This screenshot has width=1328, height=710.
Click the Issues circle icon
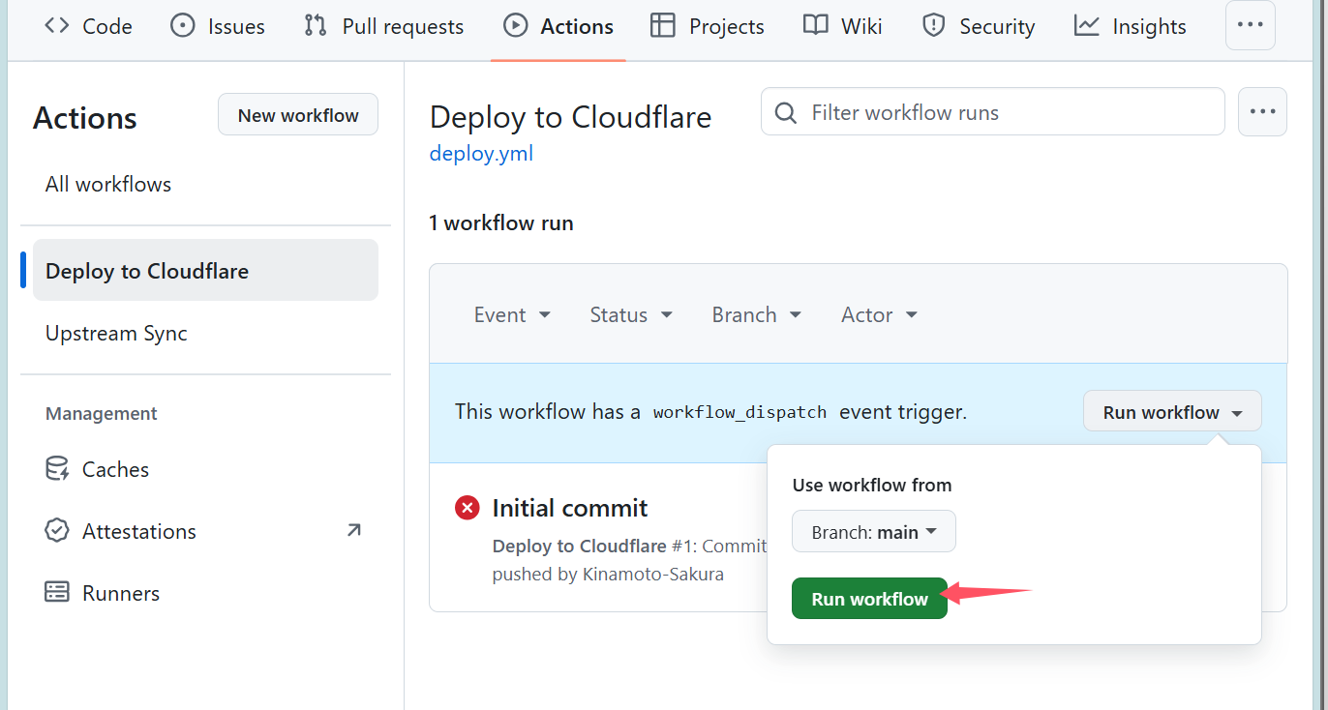coord(182,25)
